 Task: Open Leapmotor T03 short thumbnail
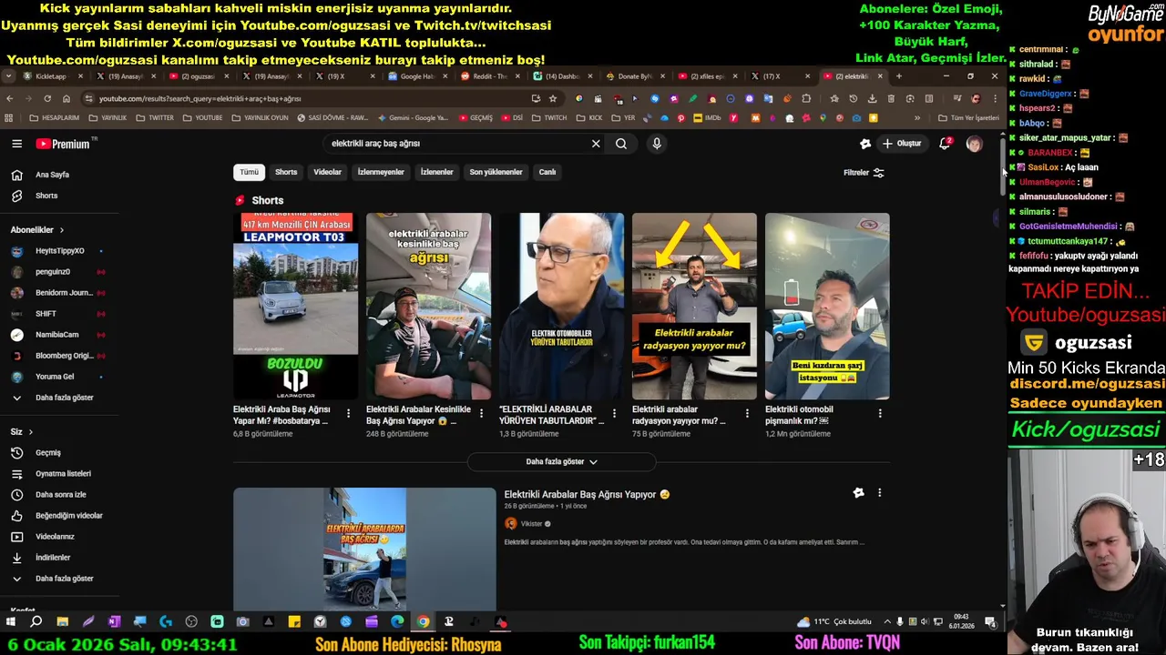coord(295,306)
